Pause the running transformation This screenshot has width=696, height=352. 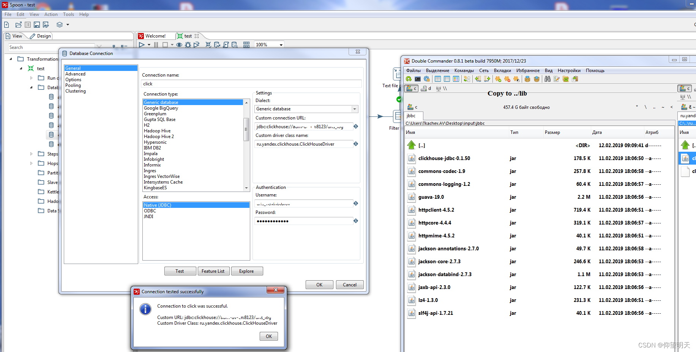click(x=156, y=45)
